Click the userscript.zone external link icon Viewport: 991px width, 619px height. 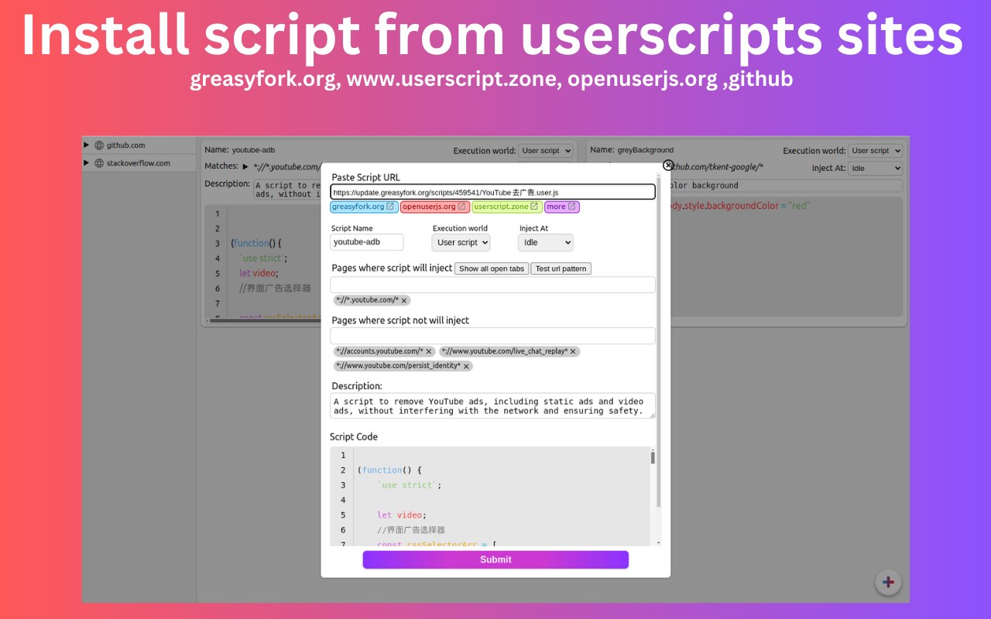point(534,207)
